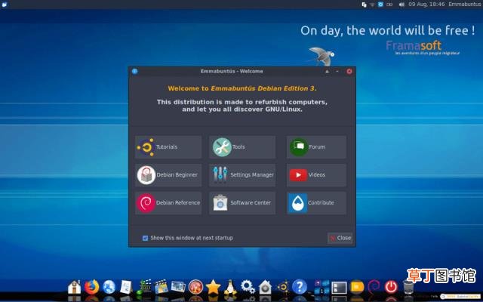Open the document office icon in dock

[126, 287]
